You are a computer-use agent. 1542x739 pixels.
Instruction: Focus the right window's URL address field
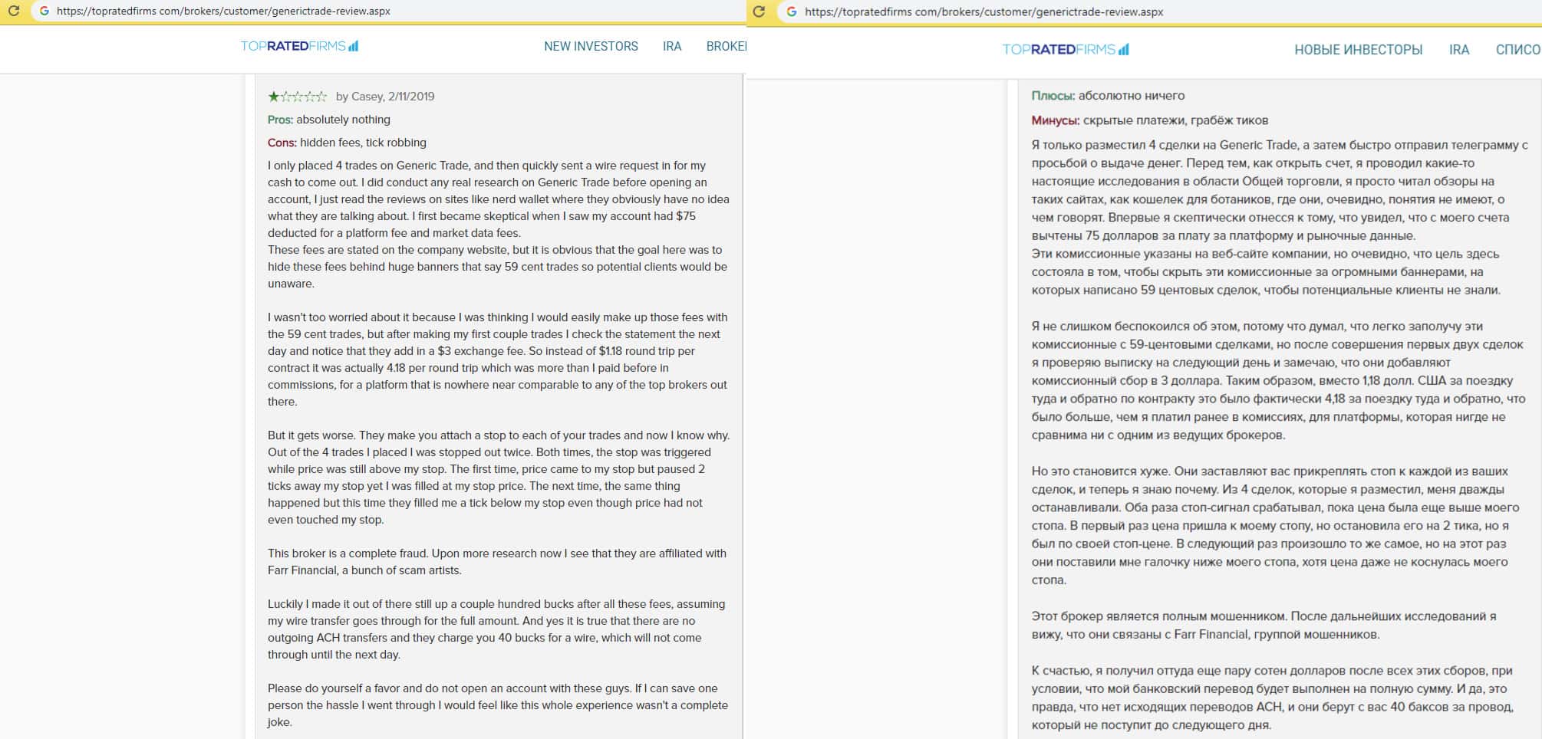tap(1158, 11)
